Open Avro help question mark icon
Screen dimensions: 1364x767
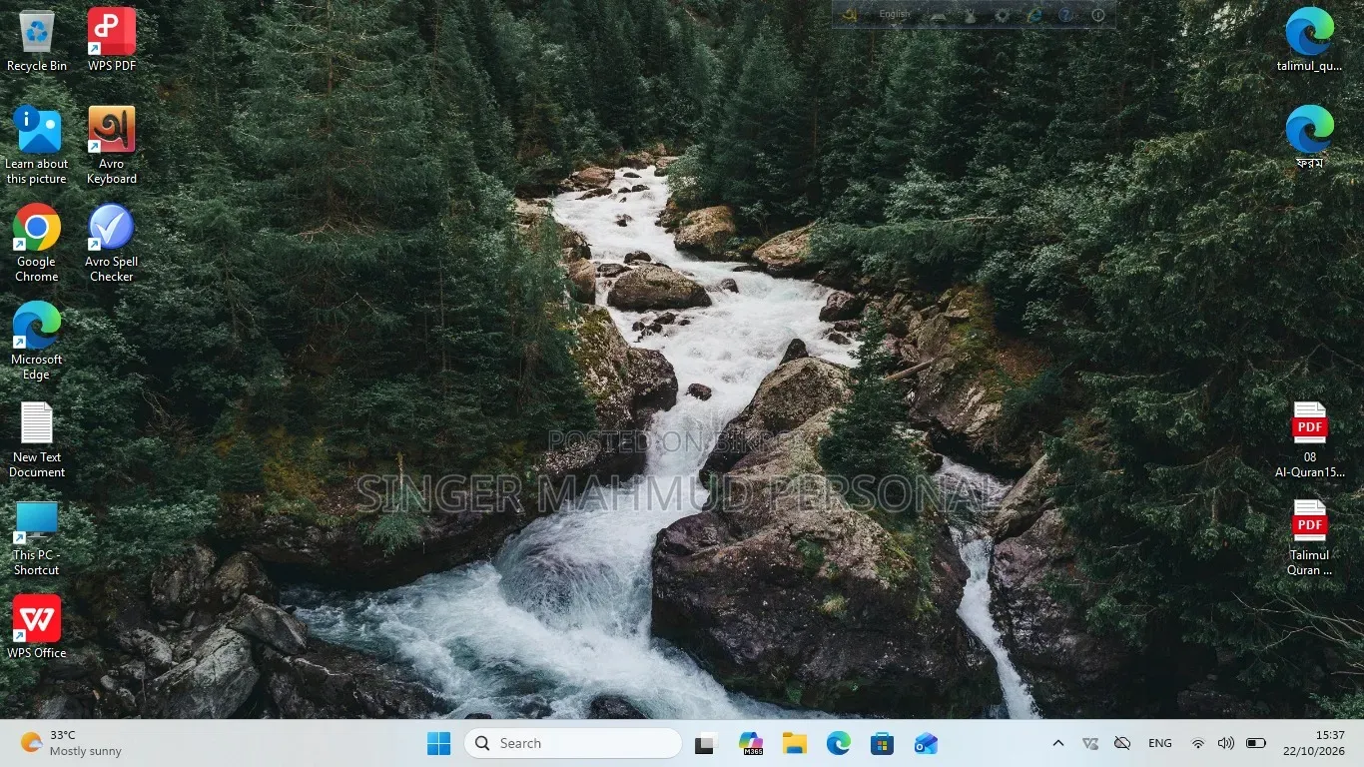[1065, 15]
